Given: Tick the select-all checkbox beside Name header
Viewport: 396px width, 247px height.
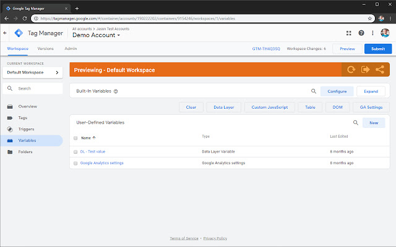Looking at the screenshot, I should pos(75,138).
